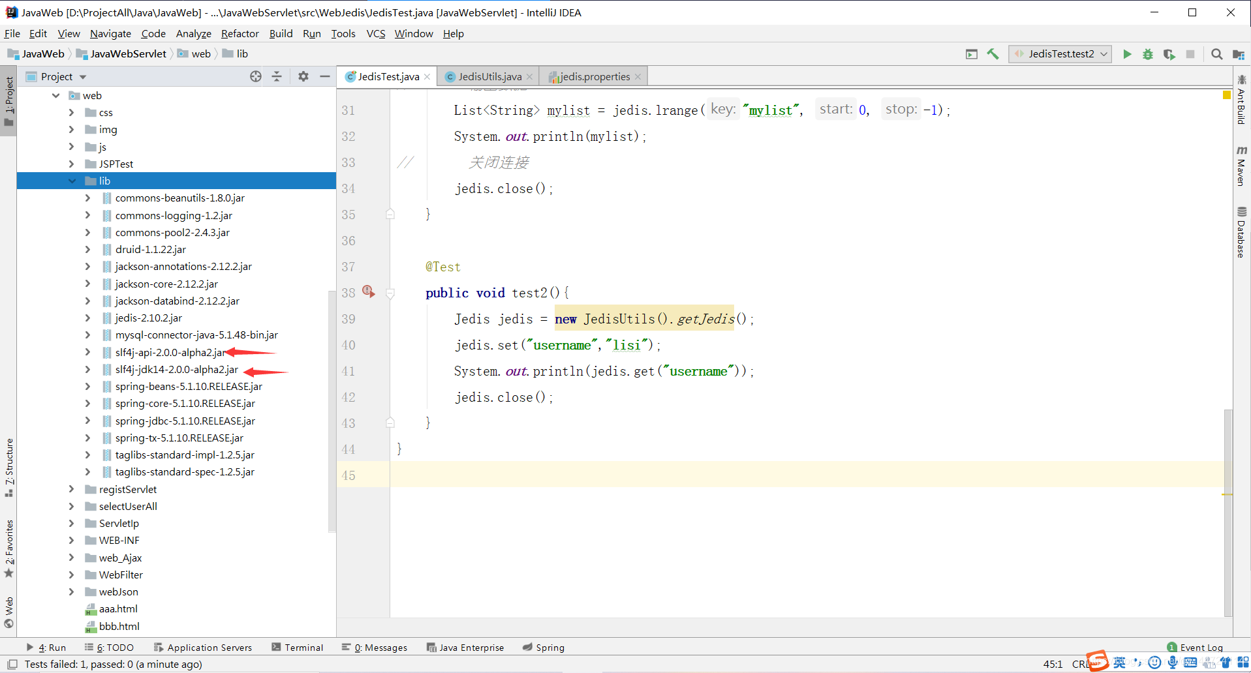Toggle fold marker on line 43
The image size is (1251, 673).
point(390,422)
